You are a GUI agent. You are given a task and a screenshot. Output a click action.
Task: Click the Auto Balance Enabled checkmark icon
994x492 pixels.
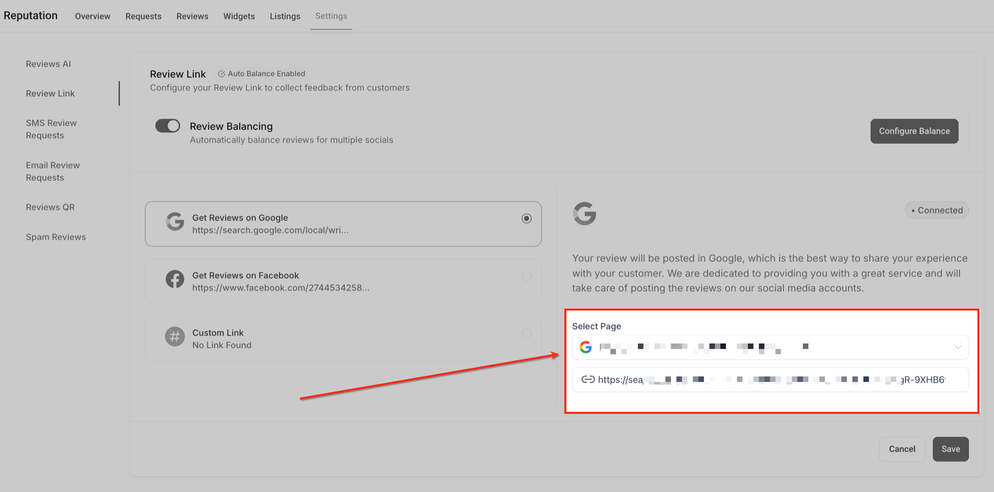(x=221, y=74)
